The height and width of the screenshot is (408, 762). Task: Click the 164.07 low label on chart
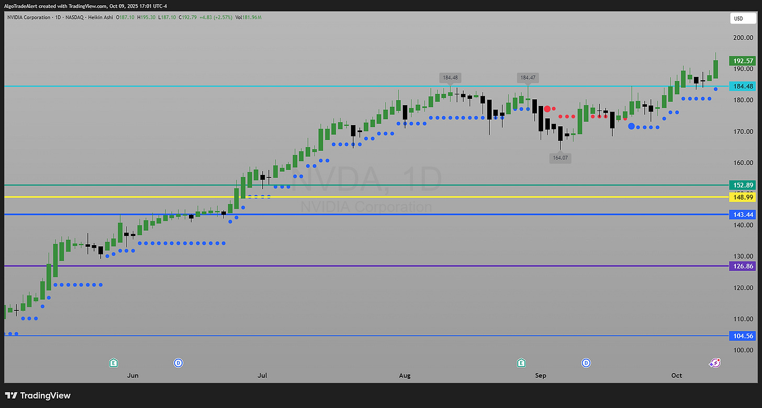point(560,158)
